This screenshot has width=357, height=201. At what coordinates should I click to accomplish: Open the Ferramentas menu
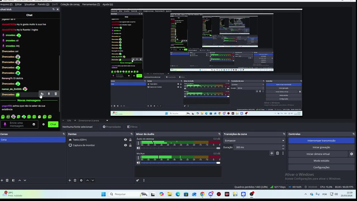(x=91, y=4)
